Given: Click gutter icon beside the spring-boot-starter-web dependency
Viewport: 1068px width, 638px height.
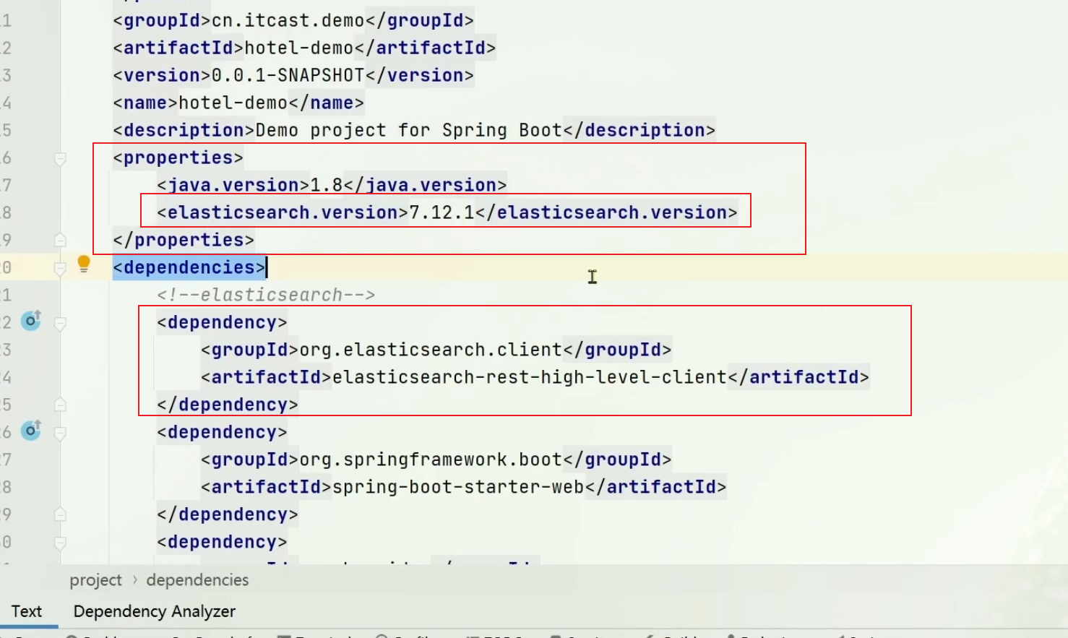Looking at the screenshot, I should click(x=31, y=431).
